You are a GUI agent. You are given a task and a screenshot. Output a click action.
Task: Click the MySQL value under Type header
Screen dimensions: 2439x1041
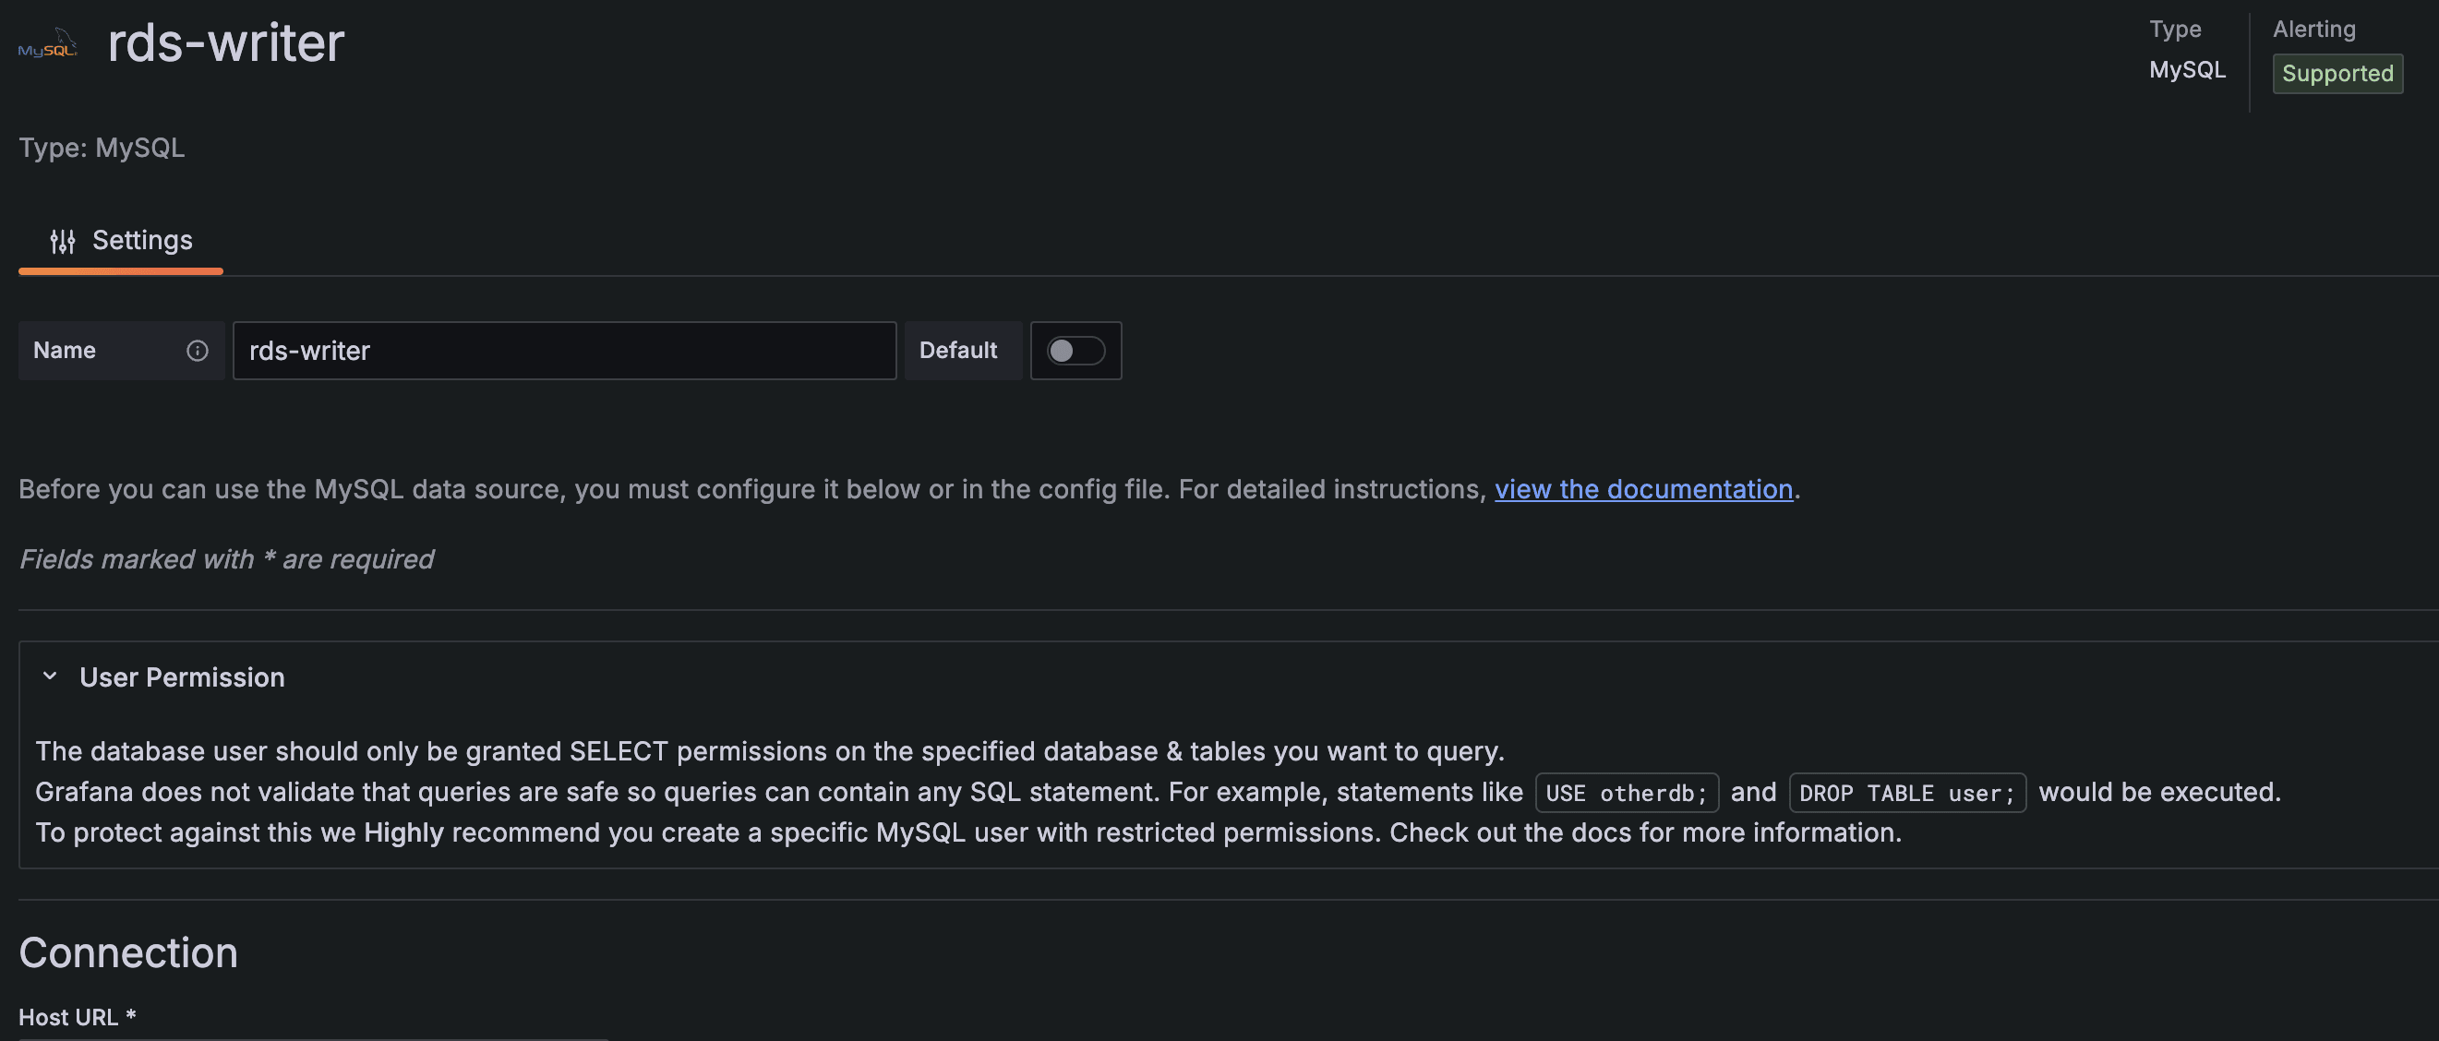click(2186, 69)
